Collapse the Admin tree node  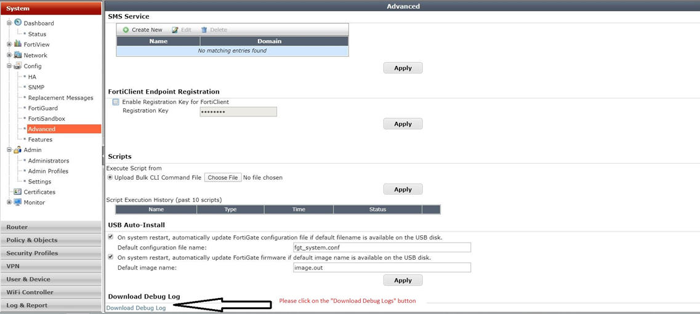click(9, 150)
